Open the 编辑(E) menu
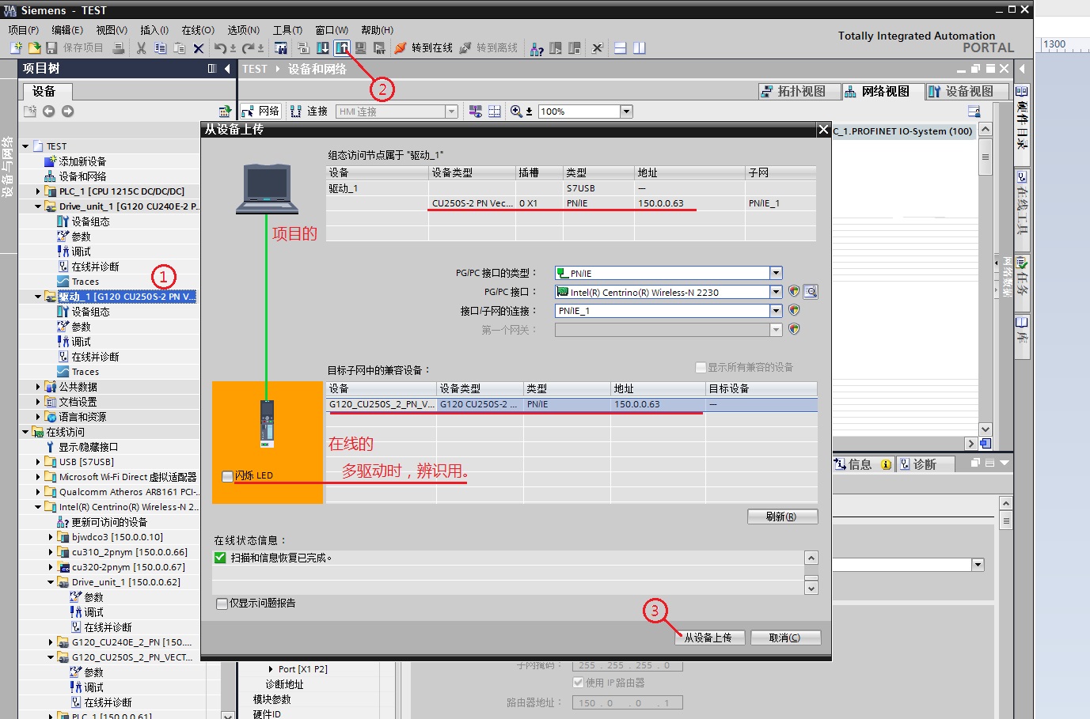The width and height of the screenshot is (1090, 719). click(67, 30)
